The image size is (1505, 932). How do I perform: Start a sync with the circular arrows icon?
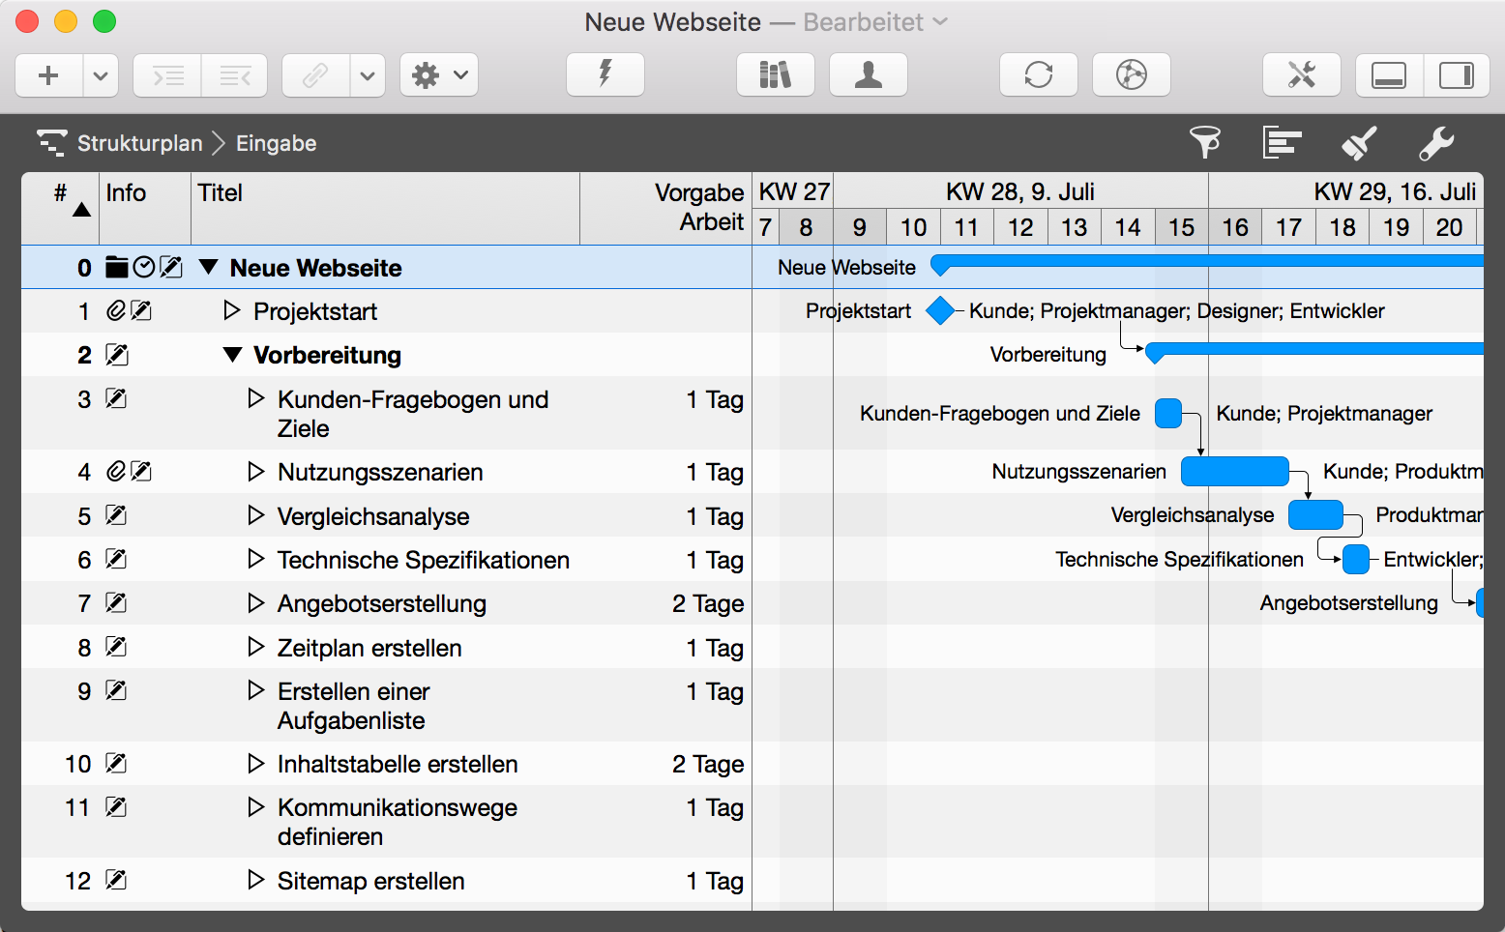[x=1039, y=74]
